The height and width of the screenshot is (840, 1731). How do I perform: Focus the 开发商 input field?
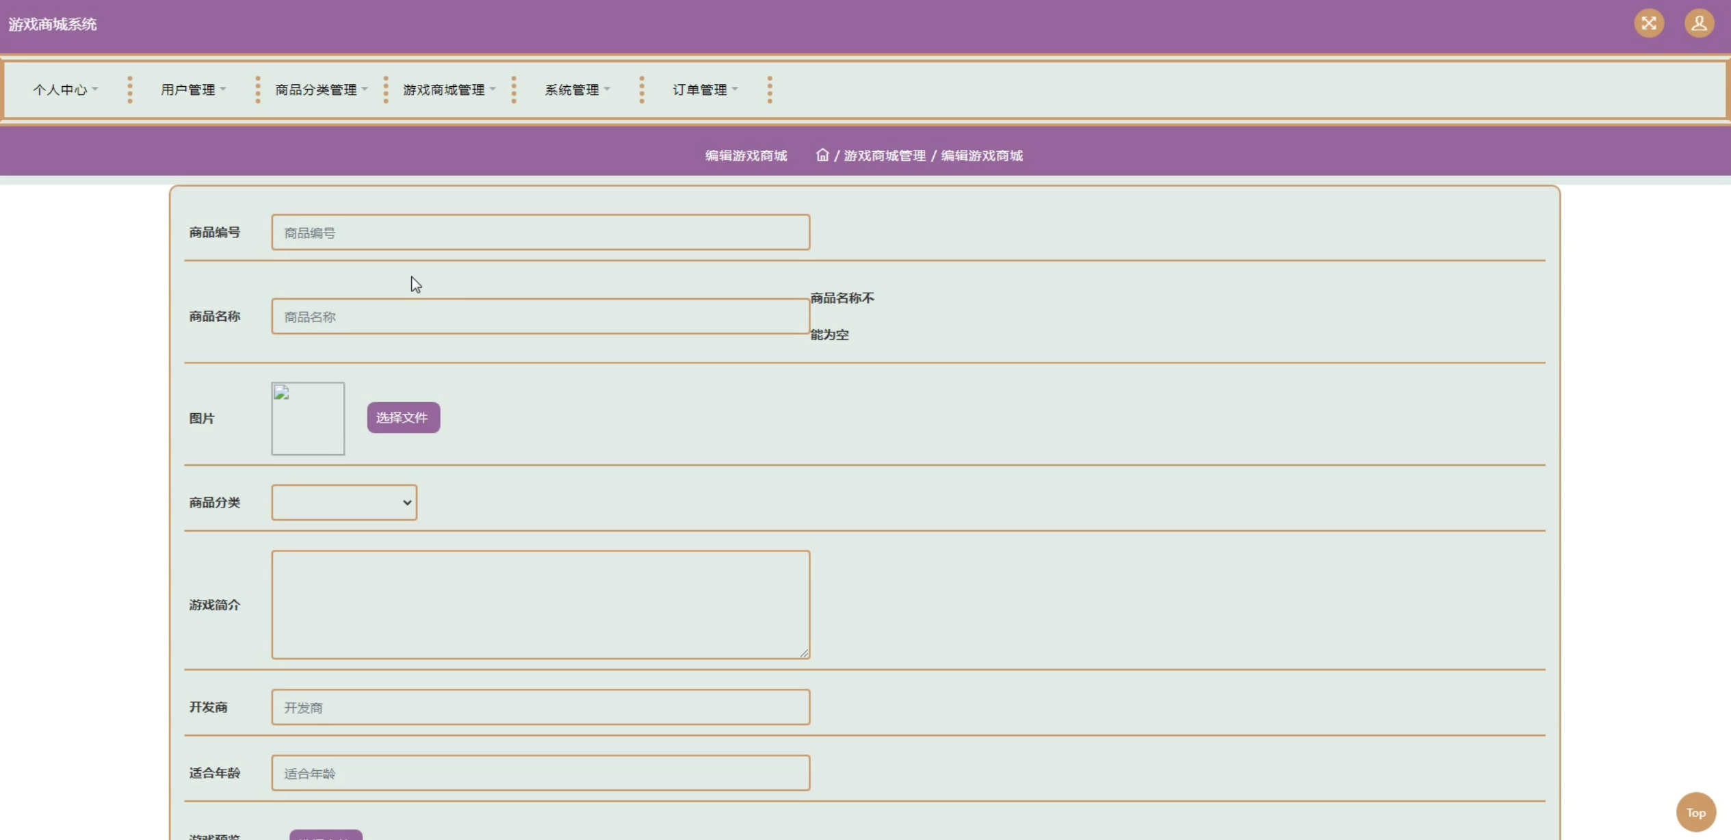click(541, 707)
